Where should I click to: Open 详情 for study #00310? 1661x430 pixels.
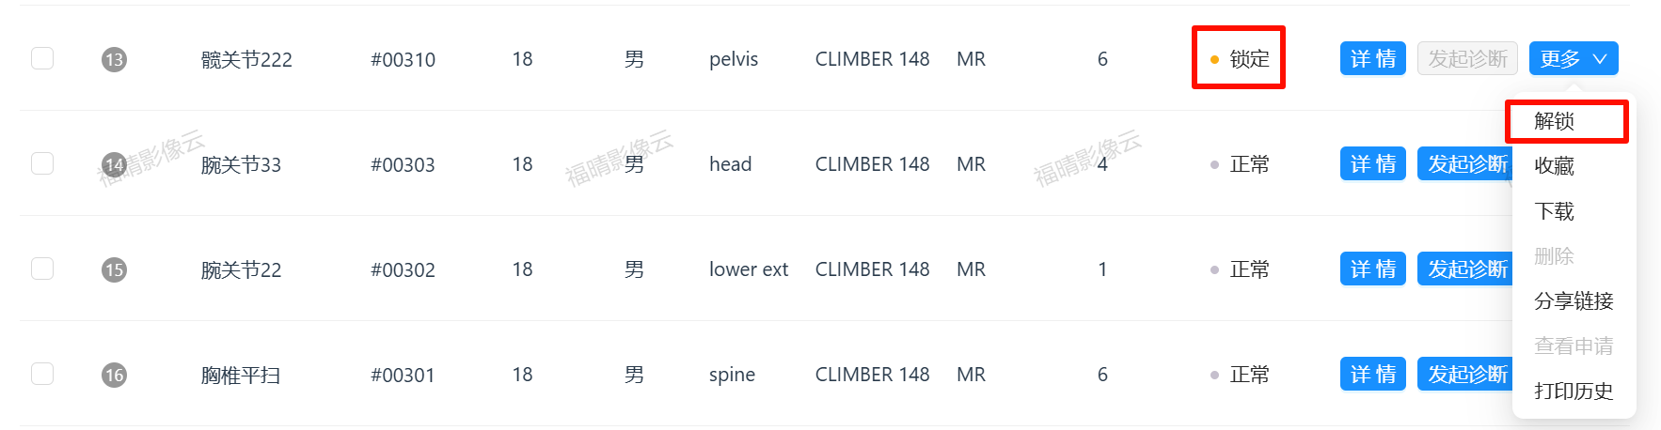pos(1372,59)
